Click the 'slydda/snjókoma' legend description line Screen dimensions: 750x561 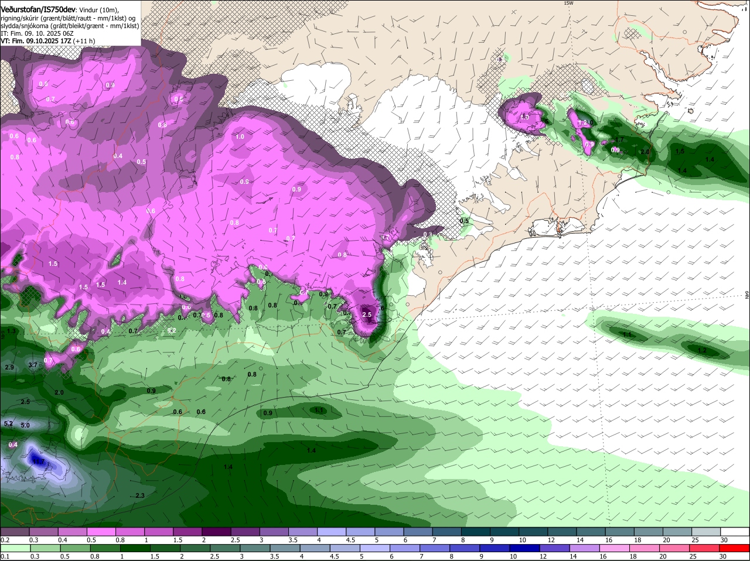(70, 26)
